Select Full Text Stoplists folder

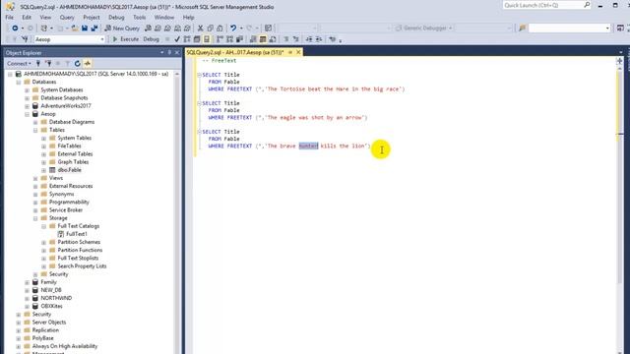point(78,258)
